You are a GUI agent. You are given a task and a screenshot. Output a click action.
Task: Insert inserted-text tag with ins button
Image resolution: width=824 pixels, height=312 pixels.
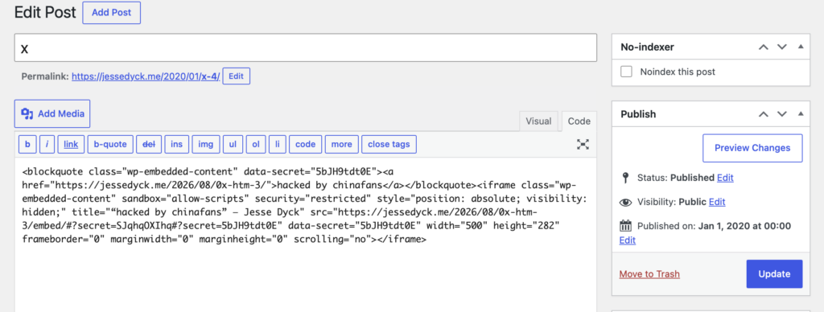(x=176, y=145)
